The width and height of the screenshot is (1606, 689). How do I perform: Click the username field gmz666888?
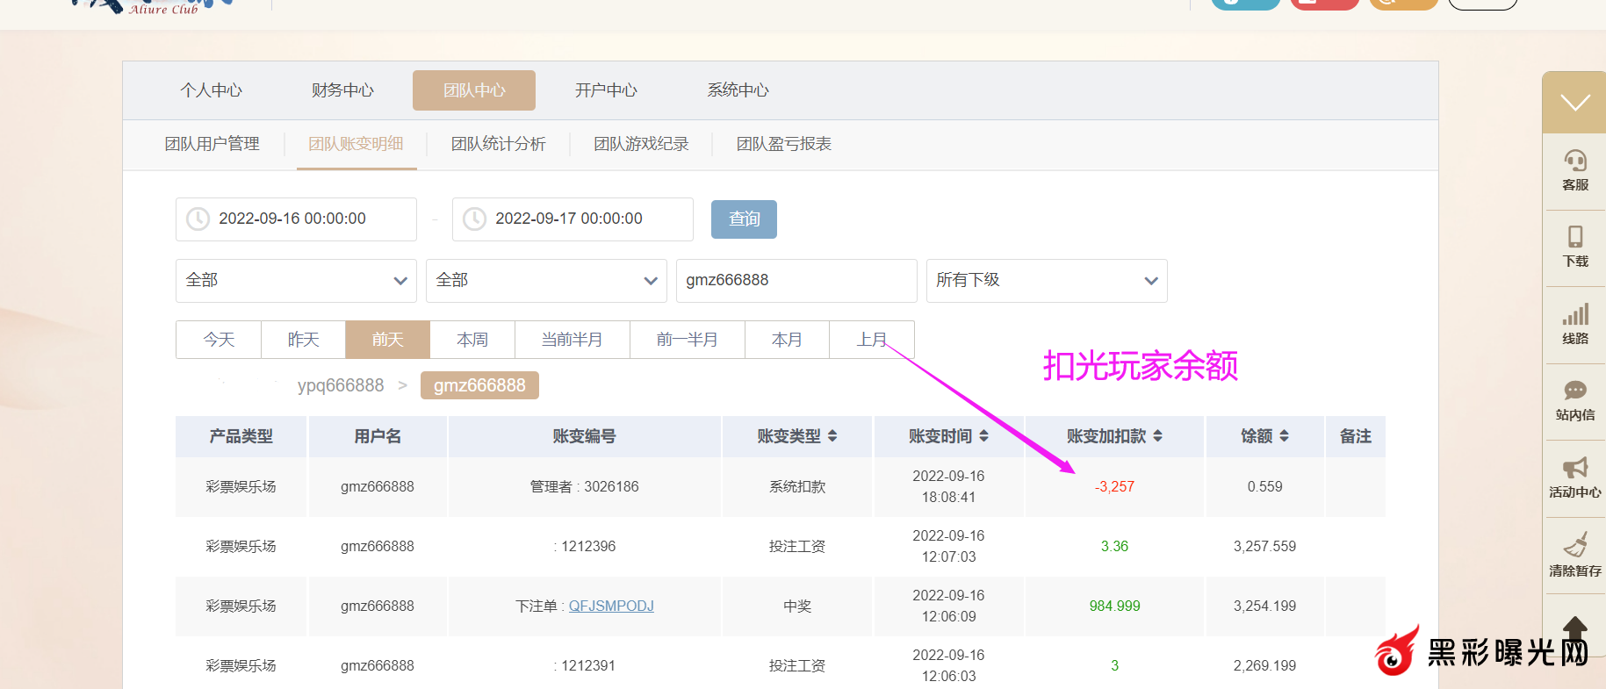796,281
